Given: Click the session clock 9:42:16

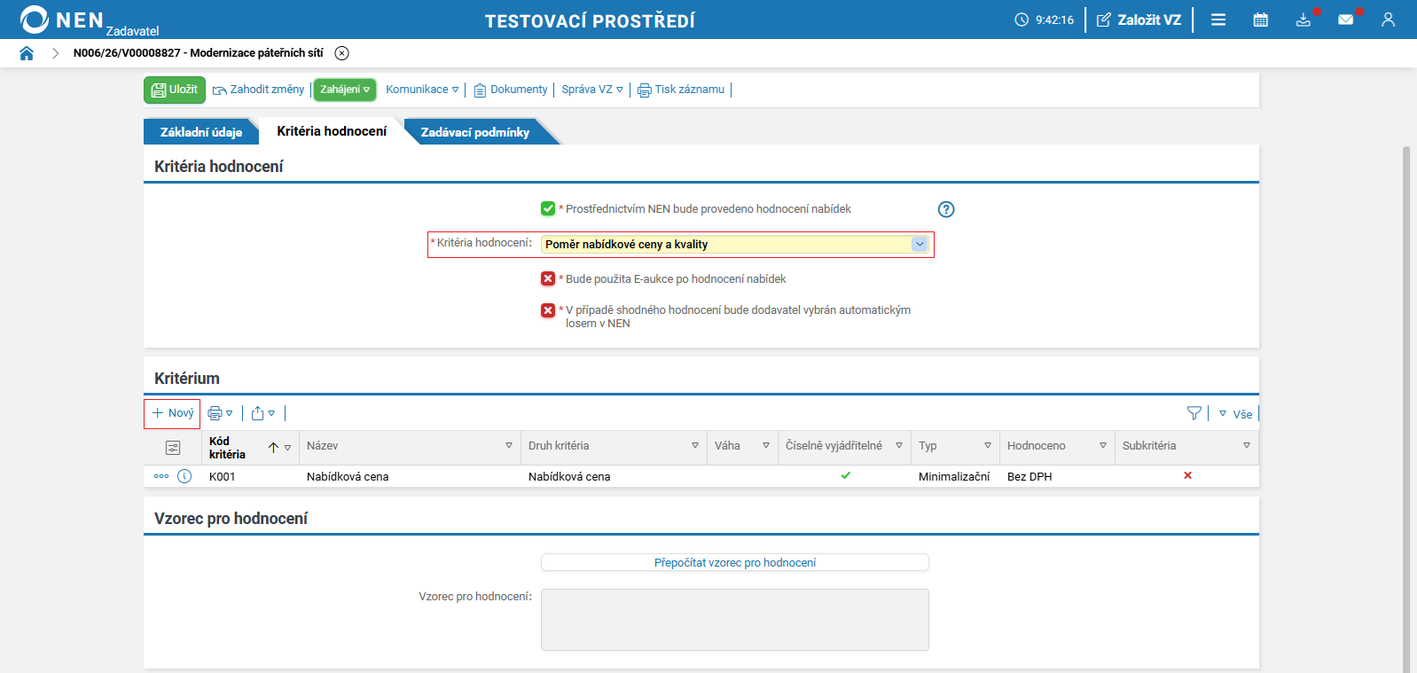Looking at the screenshot, I should pos(1045,20).
